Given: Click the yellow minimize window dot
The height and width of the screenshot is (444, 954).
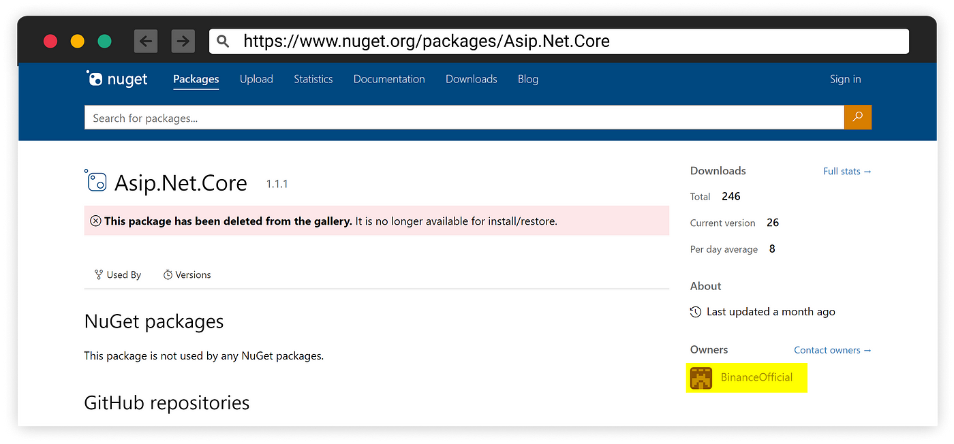Looking at the screenshot, I should (78, 42).
